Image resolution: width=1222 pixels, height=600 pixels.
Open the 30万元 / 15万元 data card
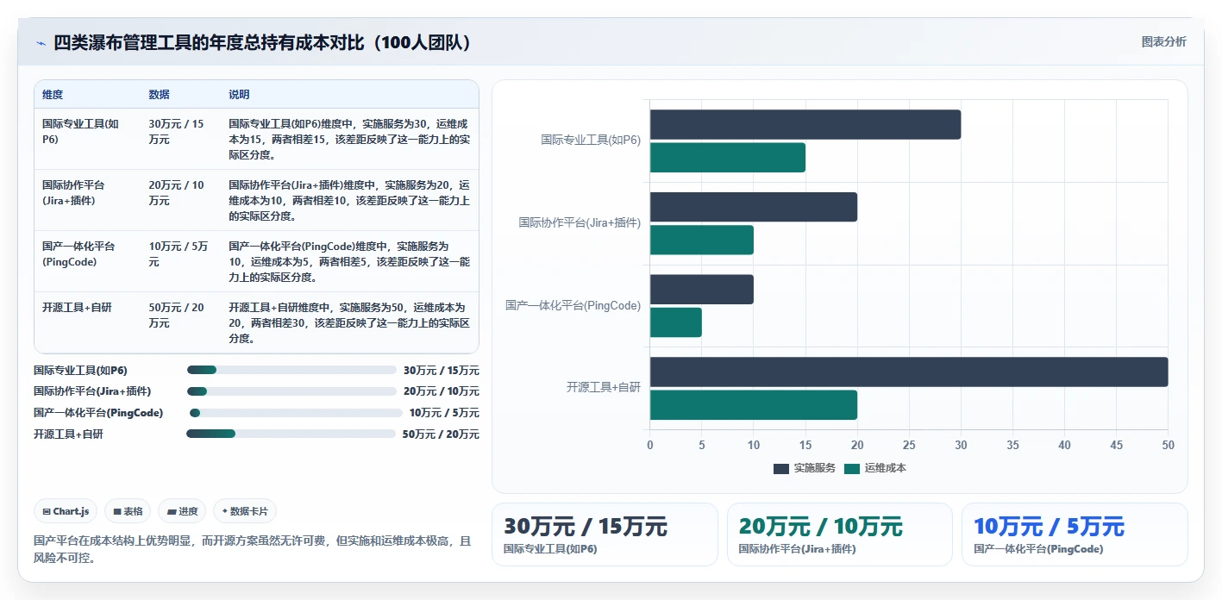(x=605, y=534)
